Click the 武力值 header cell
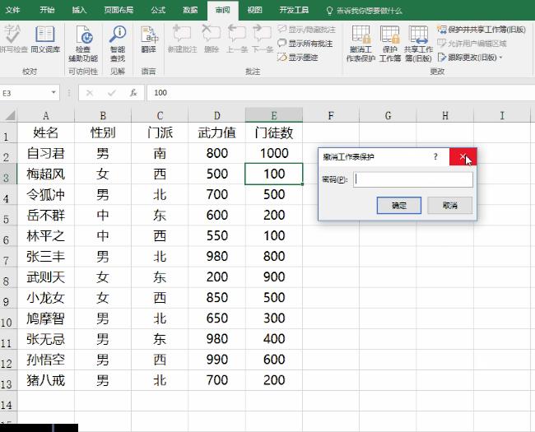535x432 pixels. [x=217, y=132]
